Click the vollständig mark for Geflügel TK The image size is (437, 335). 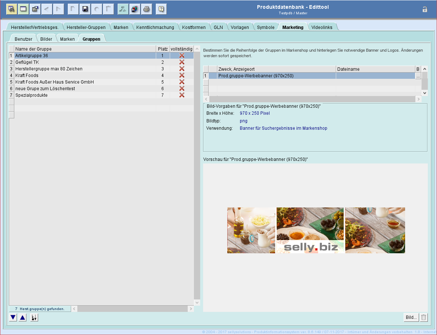coord(181,62)
